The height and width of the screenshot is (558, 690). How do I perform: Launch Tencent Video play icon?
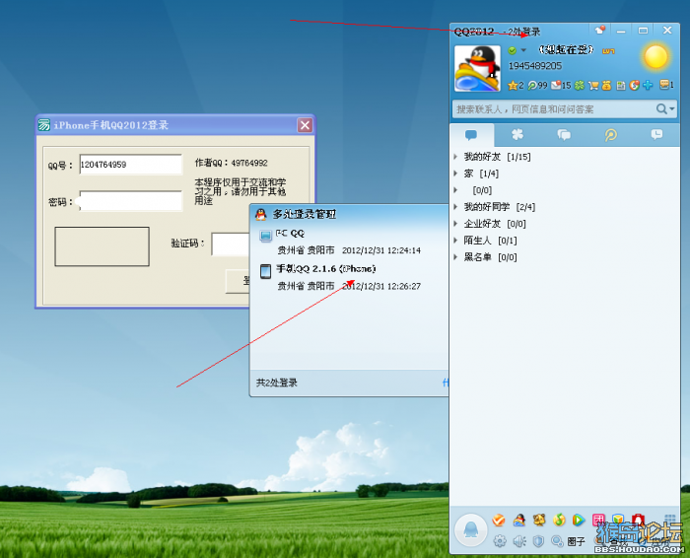[579, 521]
